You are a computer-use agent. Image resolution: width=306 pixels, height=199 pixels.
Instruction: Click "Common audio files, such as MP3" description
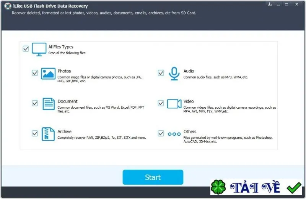pyautogui.click(x=216, y=77)
